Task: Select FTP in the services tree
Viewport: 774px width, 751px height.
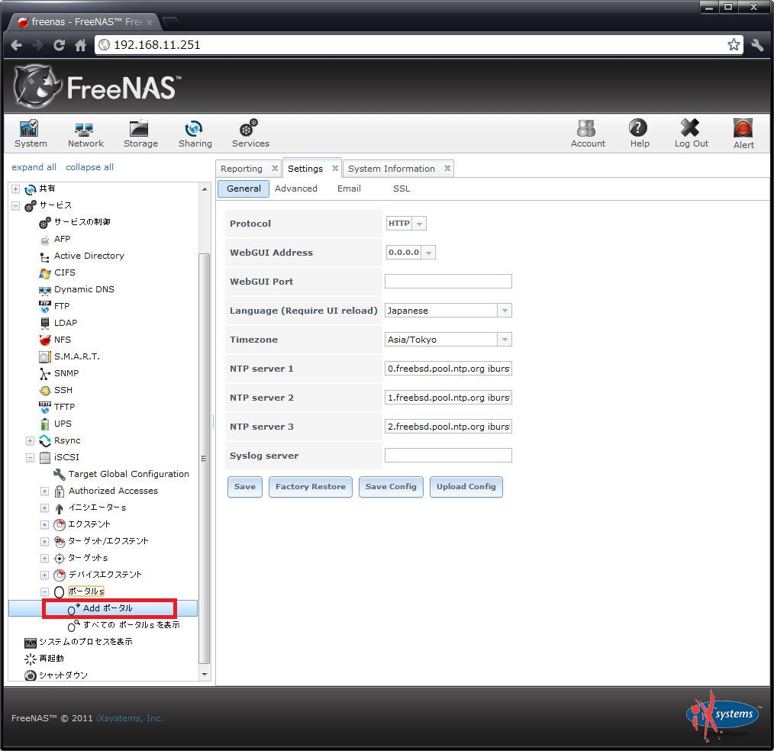Action: pyautogui.click(x=62, y=306)
